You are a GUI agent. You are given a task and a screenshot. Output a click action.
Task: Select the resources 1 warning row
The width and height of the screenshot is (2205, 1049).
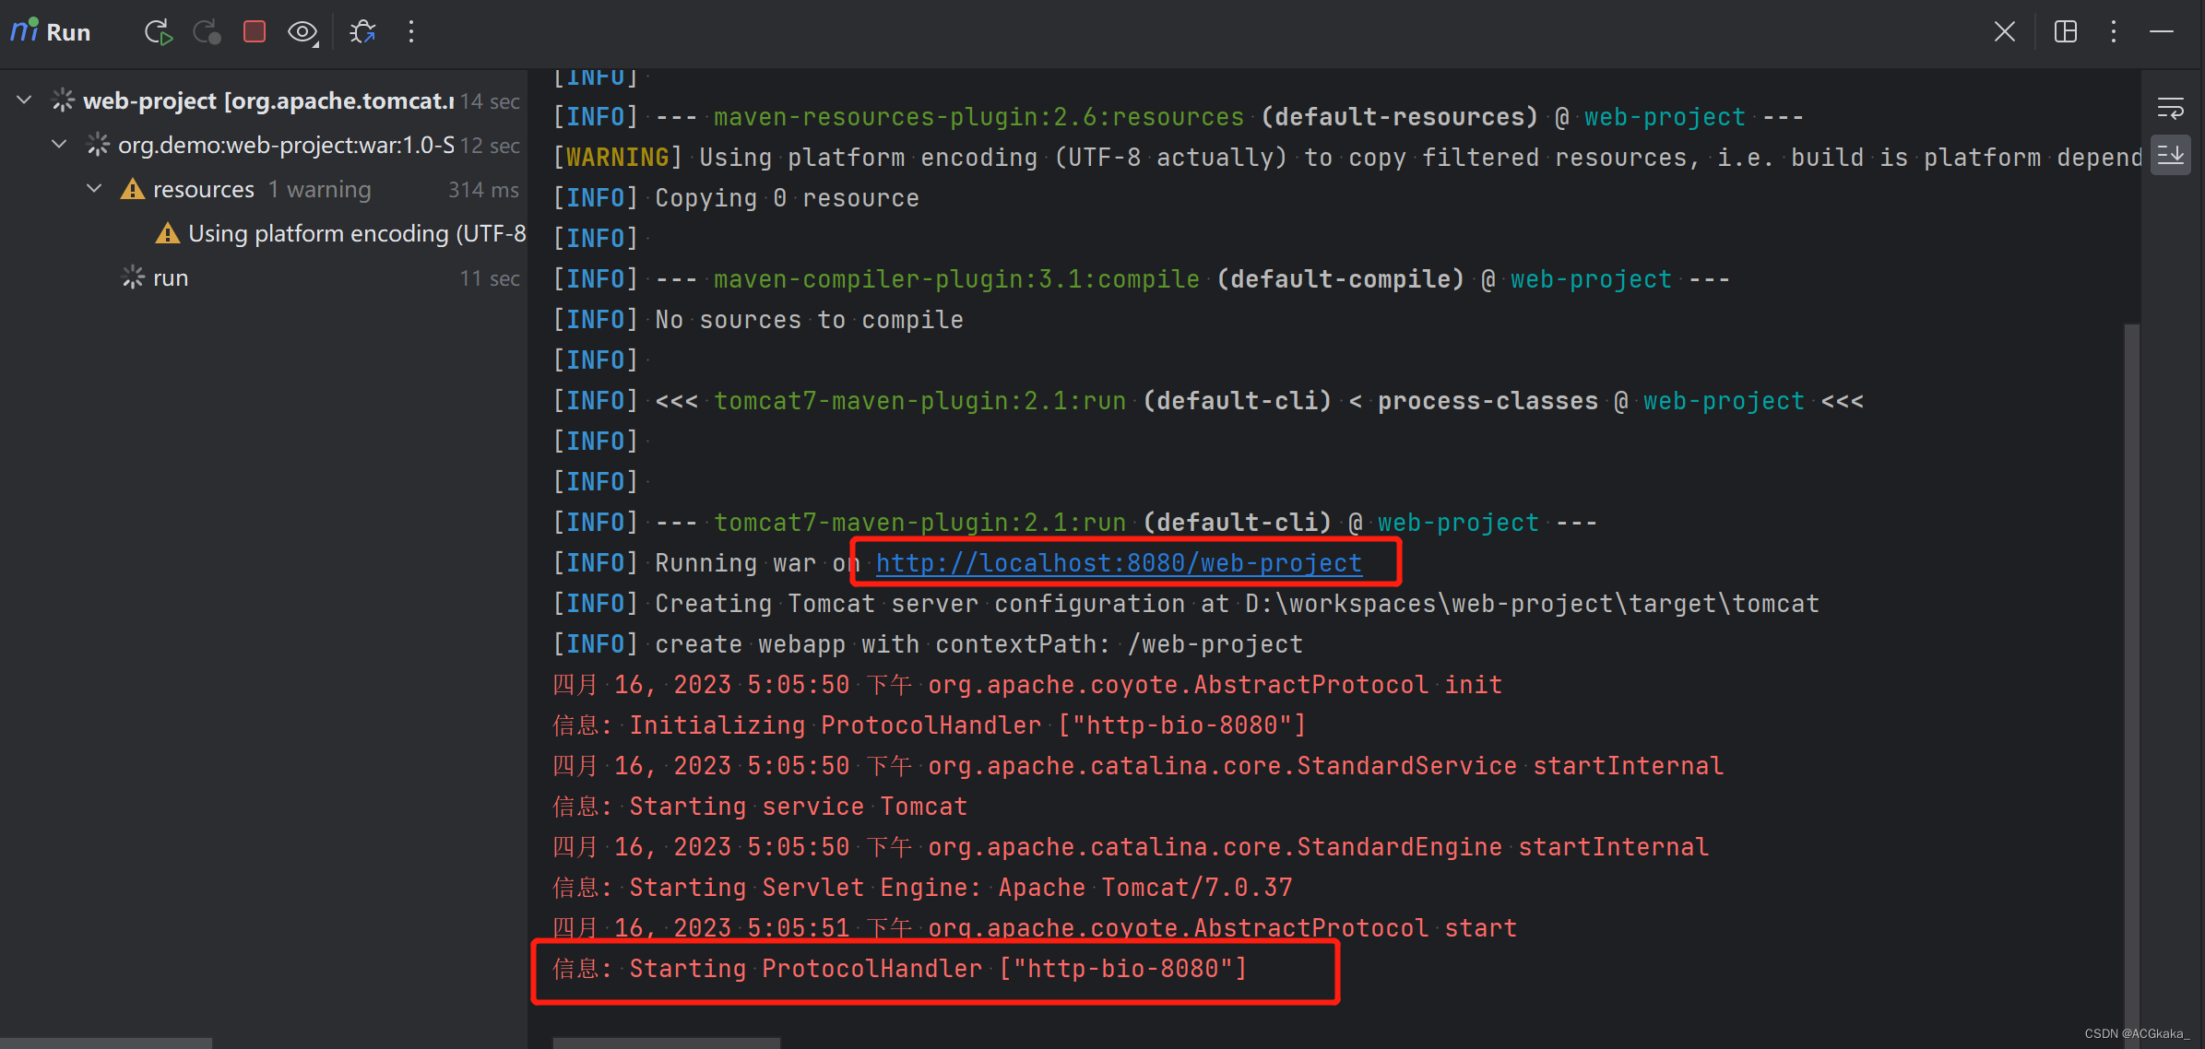264,189
